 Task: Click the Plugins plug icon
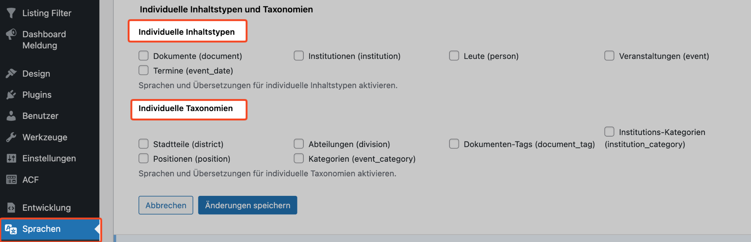(x=11, y=95)
